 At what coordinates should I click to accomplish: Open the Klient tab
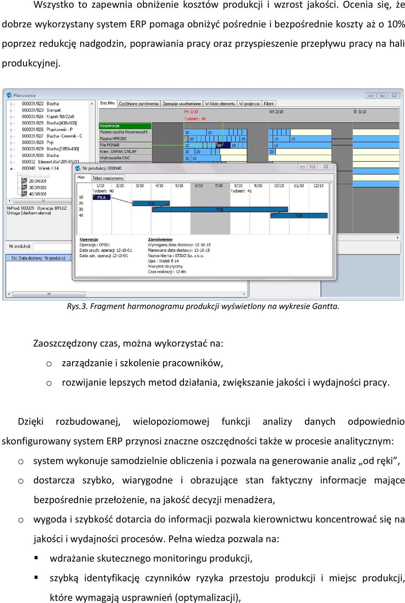click(x=269, y=103)
